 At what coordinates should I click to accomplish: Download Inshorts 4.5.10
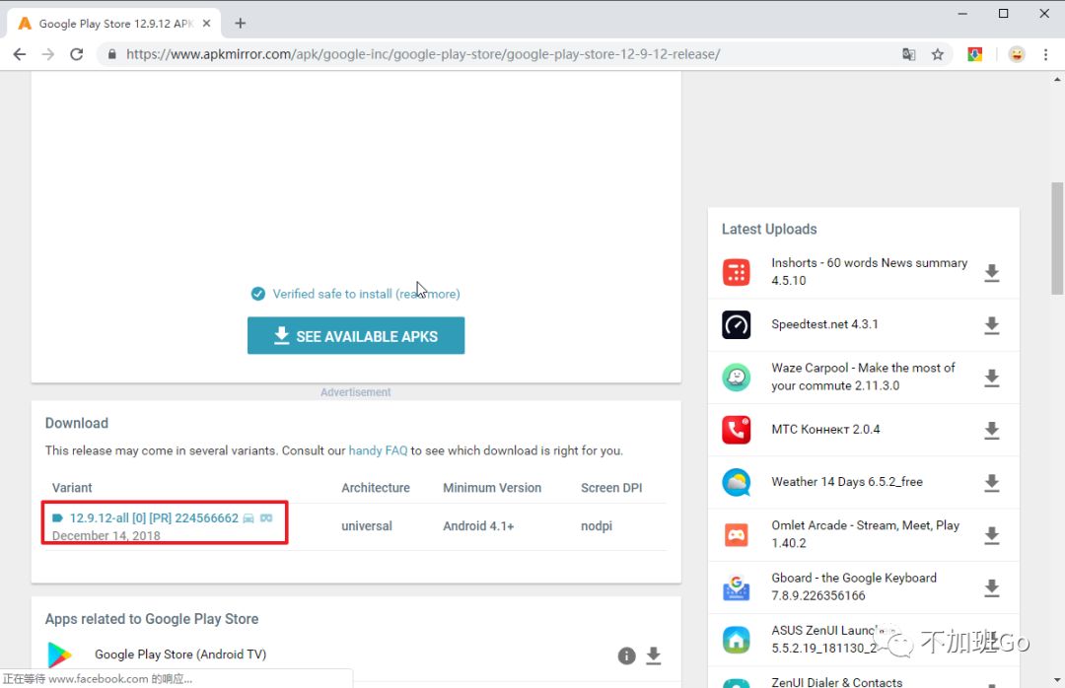coord(992,273)
